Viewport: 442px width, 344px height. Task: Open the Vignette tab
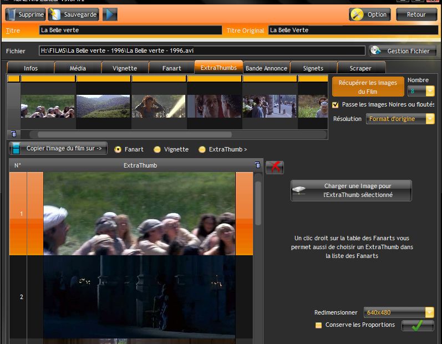(x=125, y=68)
